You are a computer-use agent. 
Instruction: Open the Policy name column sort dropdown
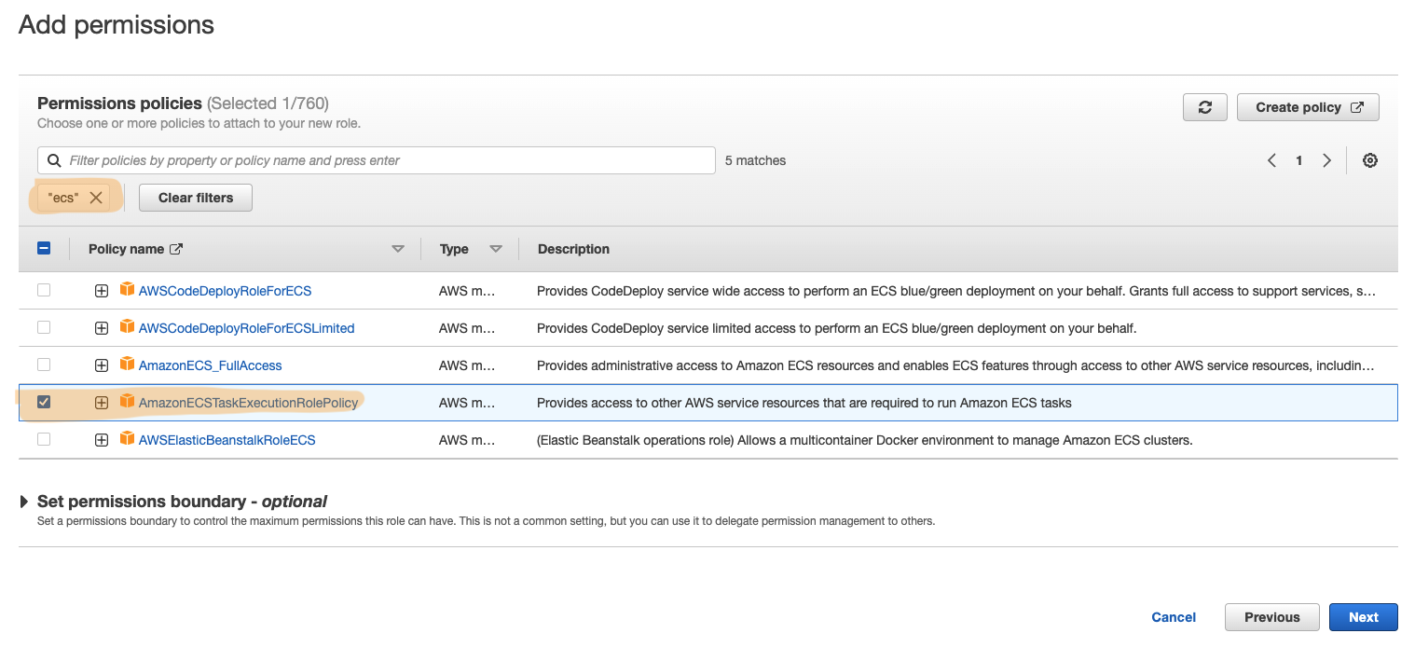click(x=398, y=249)
